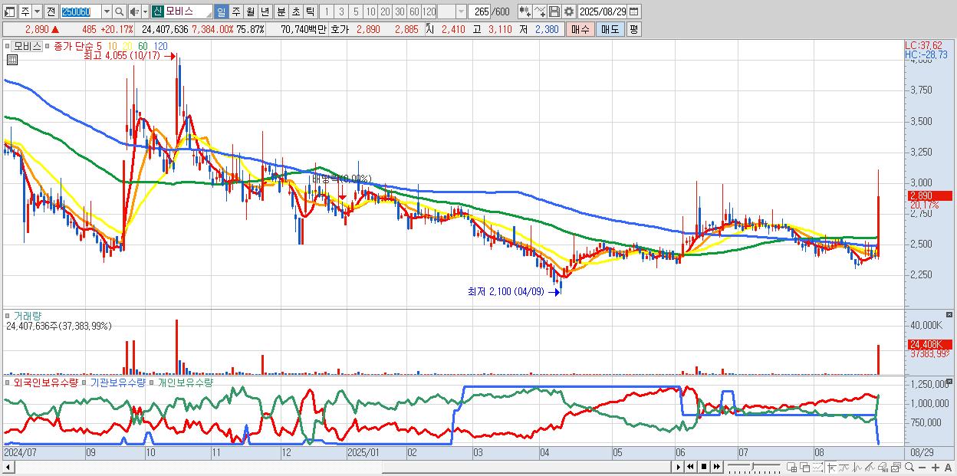
Task: Click the plus zoom-in icon at bottom
Action: (936, 468)
